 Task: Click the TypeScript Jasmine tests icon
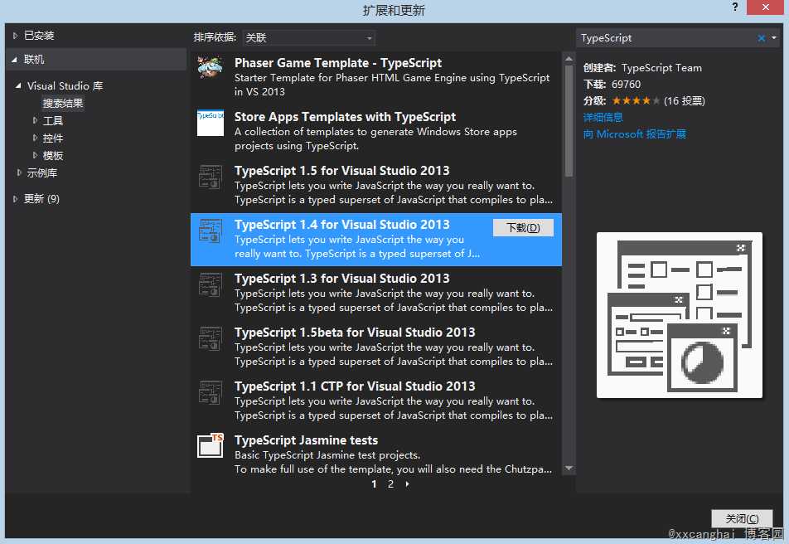coord(211,446)
